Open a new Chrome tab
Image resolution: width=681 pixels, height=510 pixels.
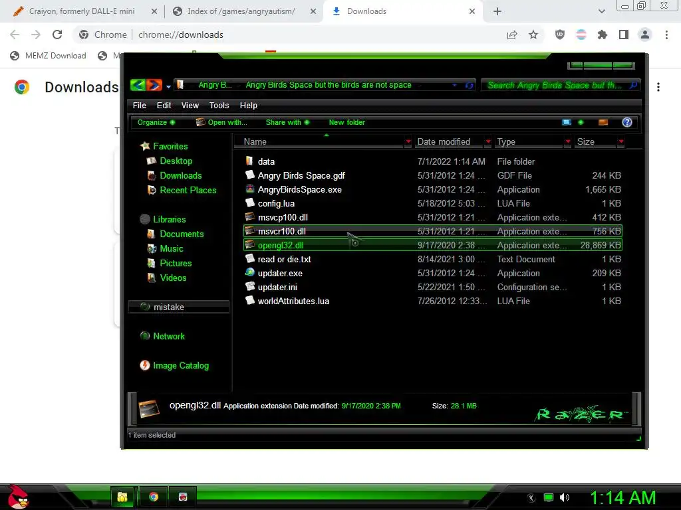[497, 11]
